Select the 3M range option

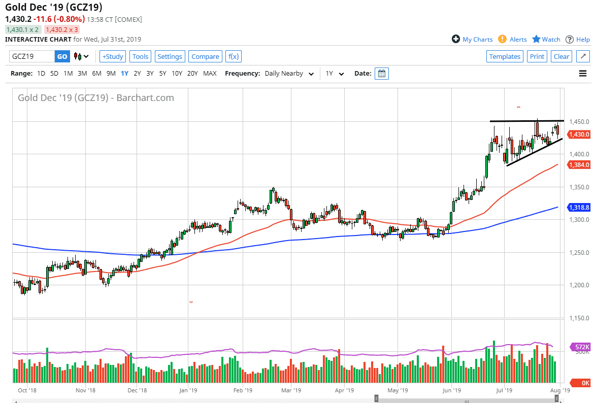pos(82,74)
